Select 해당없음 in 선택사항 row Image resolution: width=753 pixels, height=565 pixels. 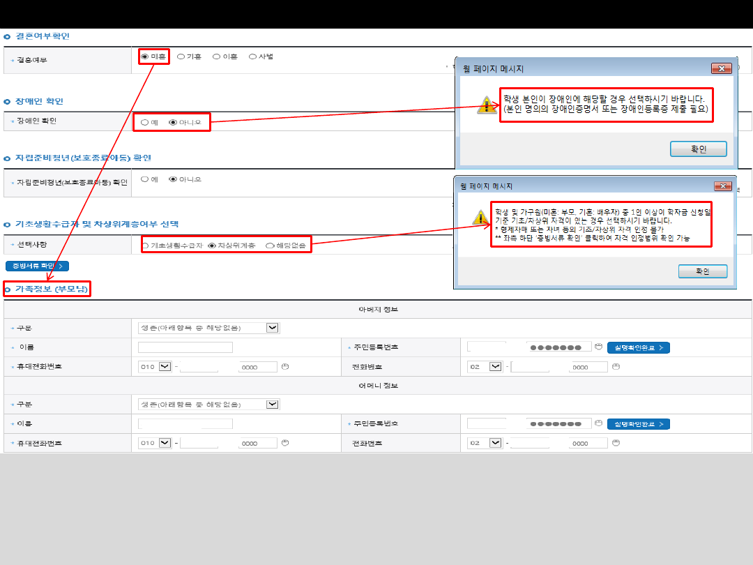[270, 246]
